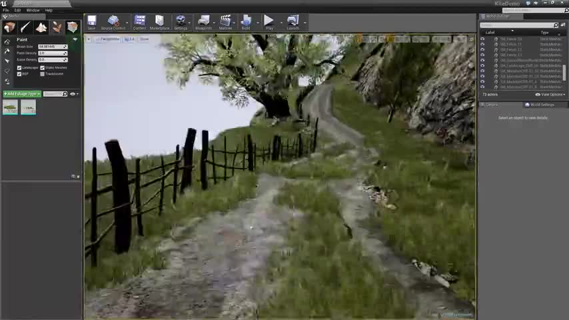Click the Save toolbar icon
The image size is (569, 320).
[91, 22]
